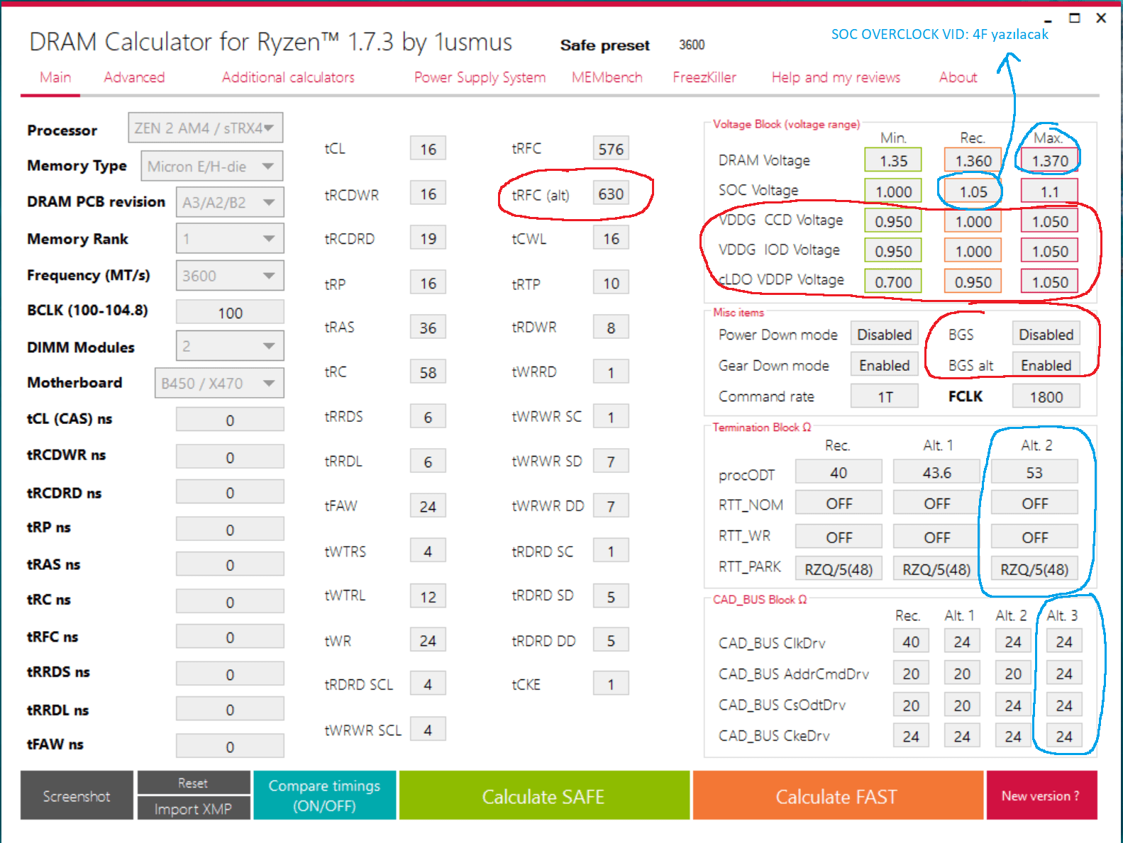Screen dimensions: 1123x843
Task: Expand the Frequency (MT/s) dropdown
Action: point(230,275)
